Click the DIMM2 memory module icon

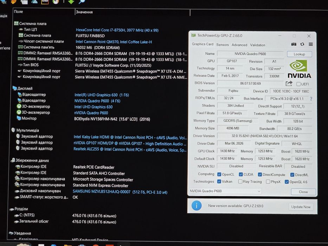click(x=20, y=53)
